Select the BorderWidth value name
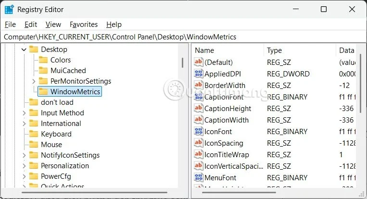This screenshot has width=367, height=199. click(225, 86)
